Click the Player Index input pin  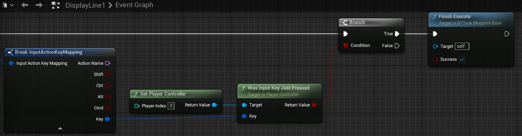[x=137, y=106]
